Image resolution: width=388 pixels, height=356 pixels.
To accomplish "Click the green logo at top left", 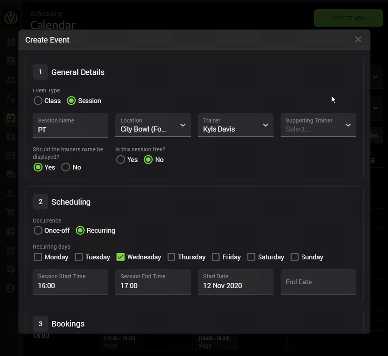I will coord(11,18).
